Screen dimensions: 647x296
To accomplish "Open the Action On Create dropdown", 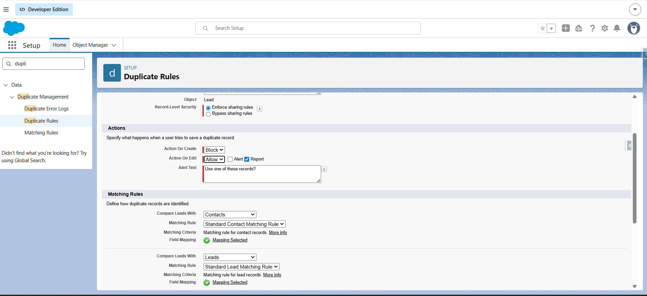I will (214, 150).
